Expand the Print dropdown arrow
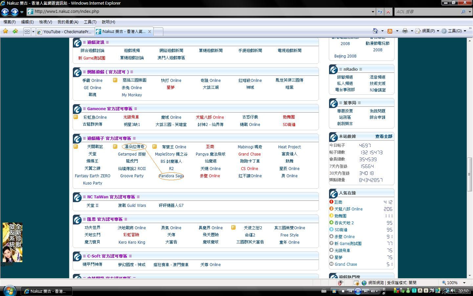Image resolution: width=473 pixels, height=296 pixels. point(412,31)
